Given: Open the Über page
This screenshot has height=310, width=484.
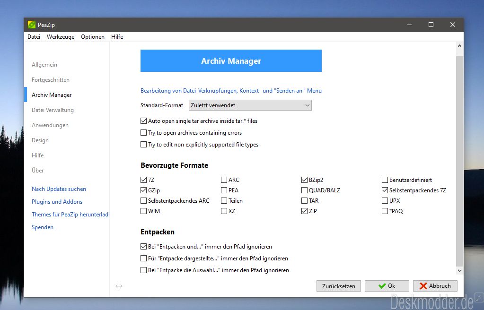Looking at the screenshot, I should pos(38,171).
